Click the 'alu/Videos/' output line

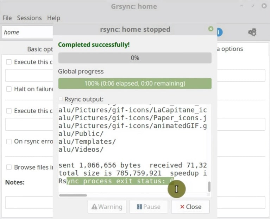click(81, 149)
